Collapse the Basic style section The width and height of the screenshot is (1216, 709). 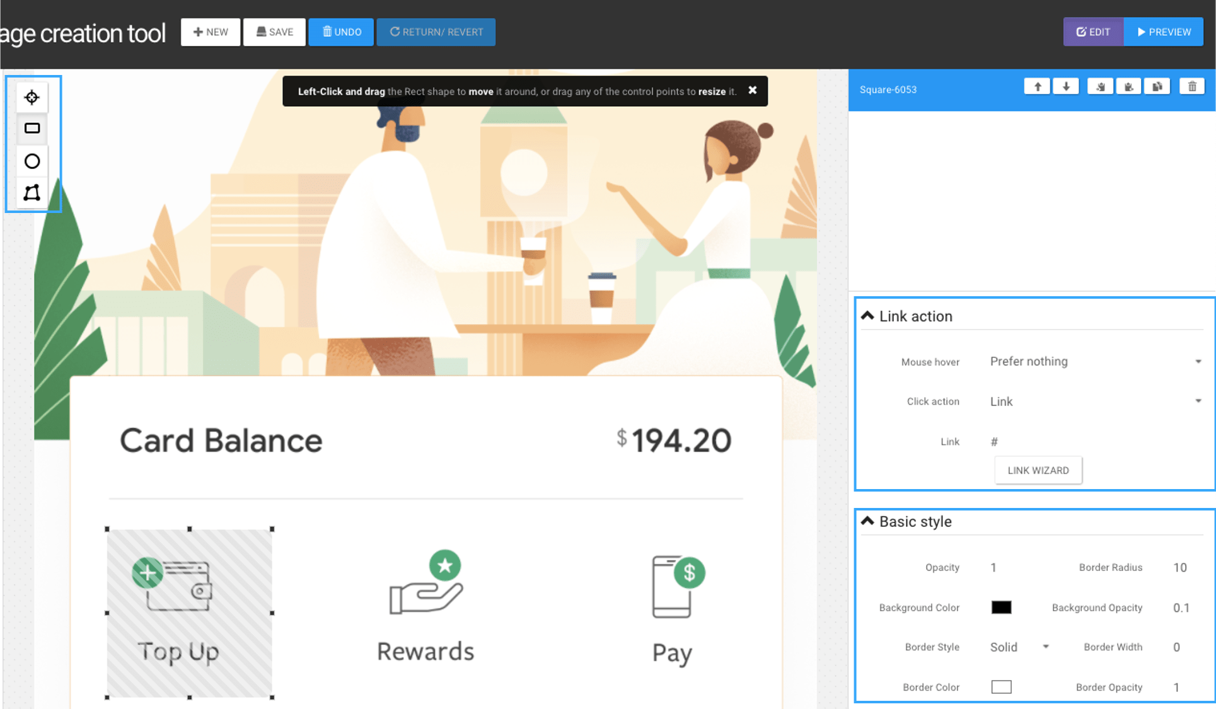(868, 521)
